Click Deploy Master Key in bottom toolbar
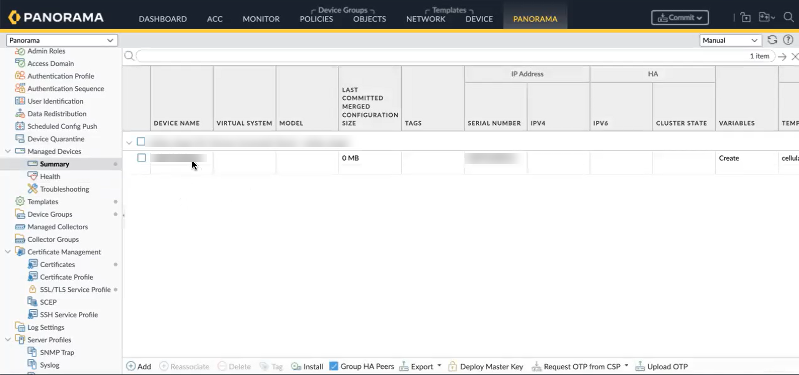This screenshot has height=375, width=799. pos(491,366)
